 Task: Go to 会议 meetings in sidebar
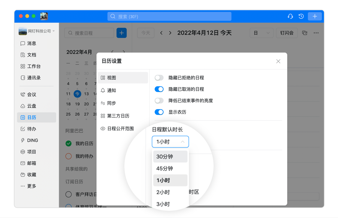tap(32, 95)
